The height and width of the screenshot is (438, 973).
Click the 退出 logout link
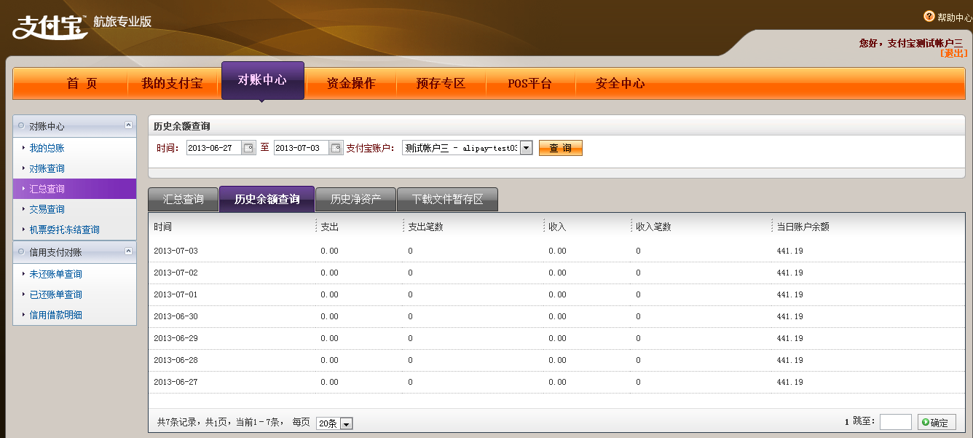(x=953, y=53)
